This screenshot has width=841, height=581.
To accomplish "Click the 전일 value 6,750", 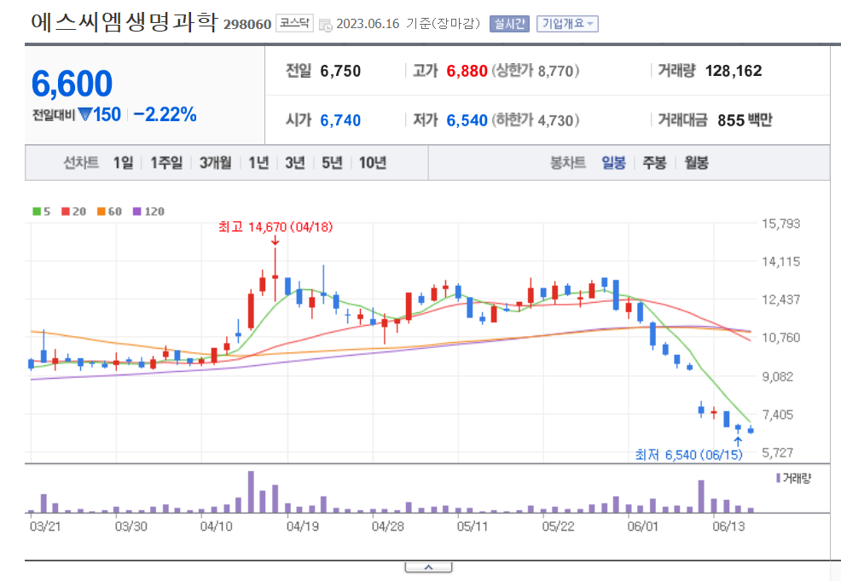I will pos(340,71).
